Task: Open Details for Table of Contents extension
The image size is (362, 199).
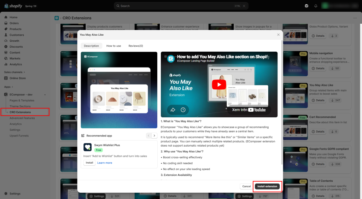Action: [318, 196]
